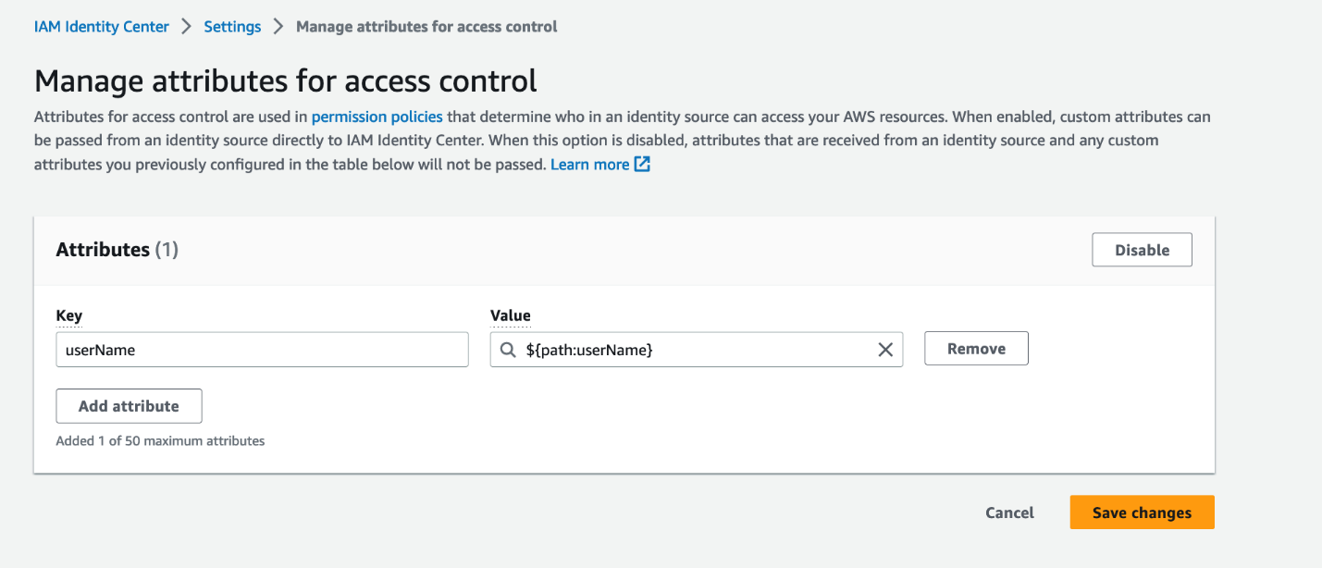
Task: Save changes to attribute settings
Action: point(1142,512)
